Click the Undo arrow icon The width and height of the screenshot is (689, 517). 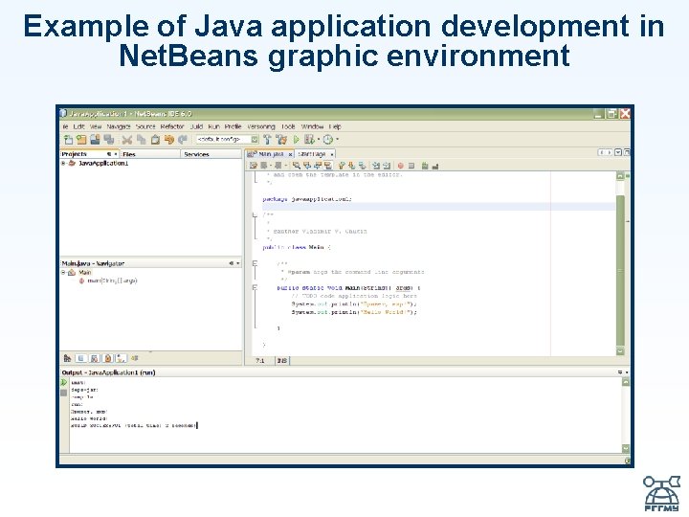click(x=168, y=140)
